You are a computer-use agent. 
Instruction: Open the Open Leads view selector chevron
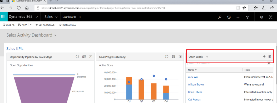point(207,57)
